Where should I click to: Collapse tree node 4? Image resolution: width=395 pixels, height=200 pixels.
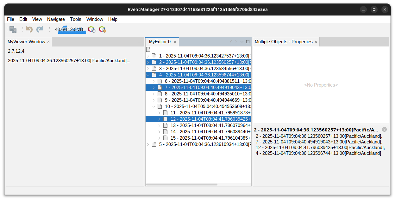point(148,75)
